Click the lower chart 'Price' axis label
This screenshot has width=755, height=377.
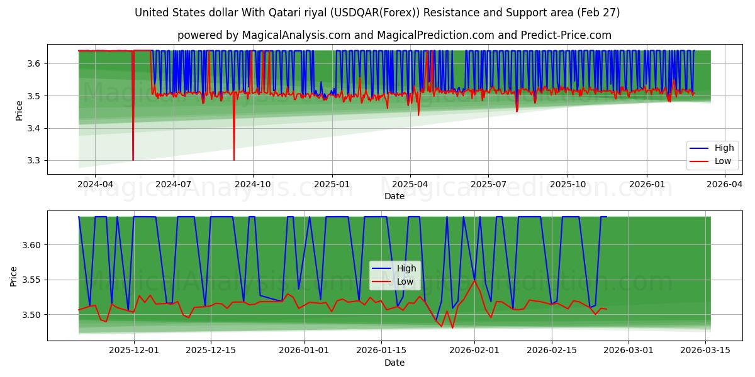(14, 276)
